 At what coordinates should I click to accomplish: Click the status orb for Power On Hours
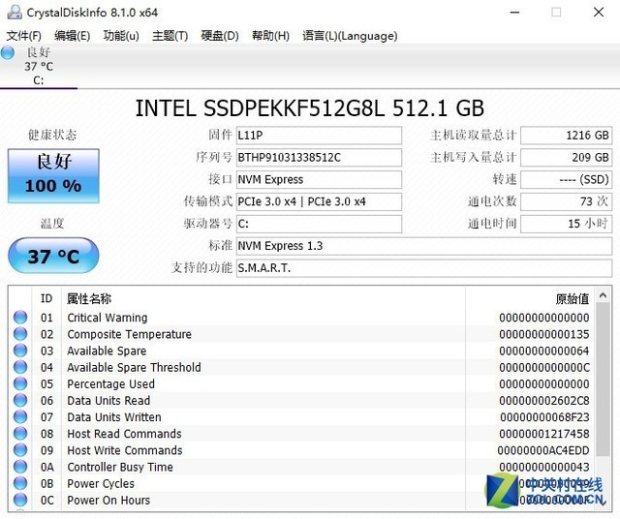20,500
